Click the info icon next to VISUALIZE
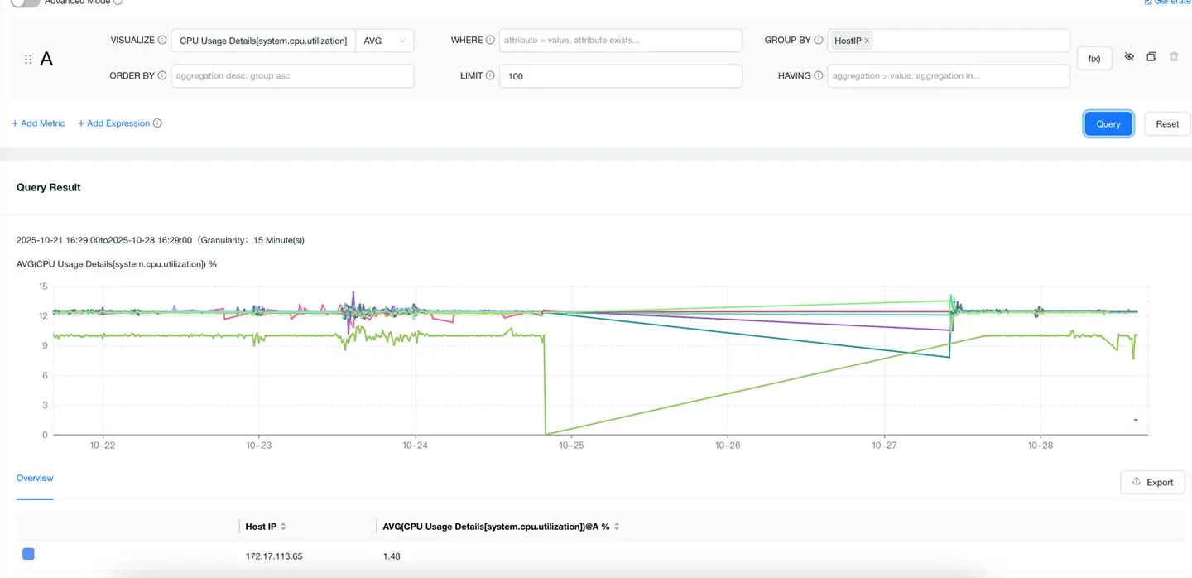The image size is (1192, 578). pyautogui.click(x=162, y=40)
